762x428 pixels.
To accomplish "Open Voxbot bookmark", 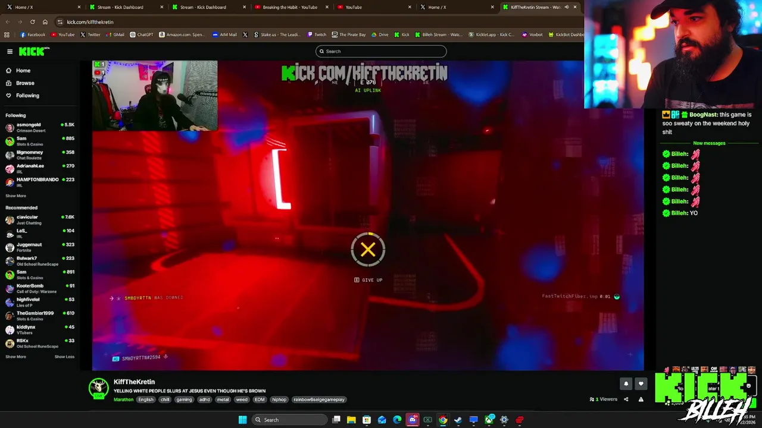I will click(532, 34).
